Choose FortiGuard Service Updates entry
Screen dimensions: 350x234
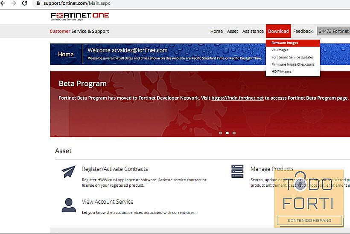(293, 57)
